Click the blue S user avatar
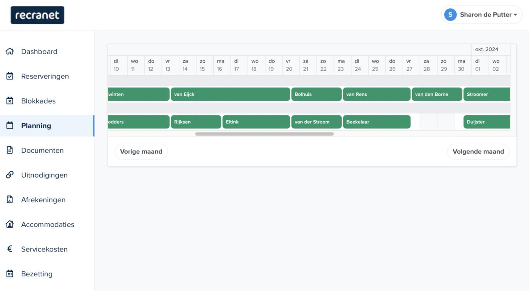 click(x=450, y=15)
